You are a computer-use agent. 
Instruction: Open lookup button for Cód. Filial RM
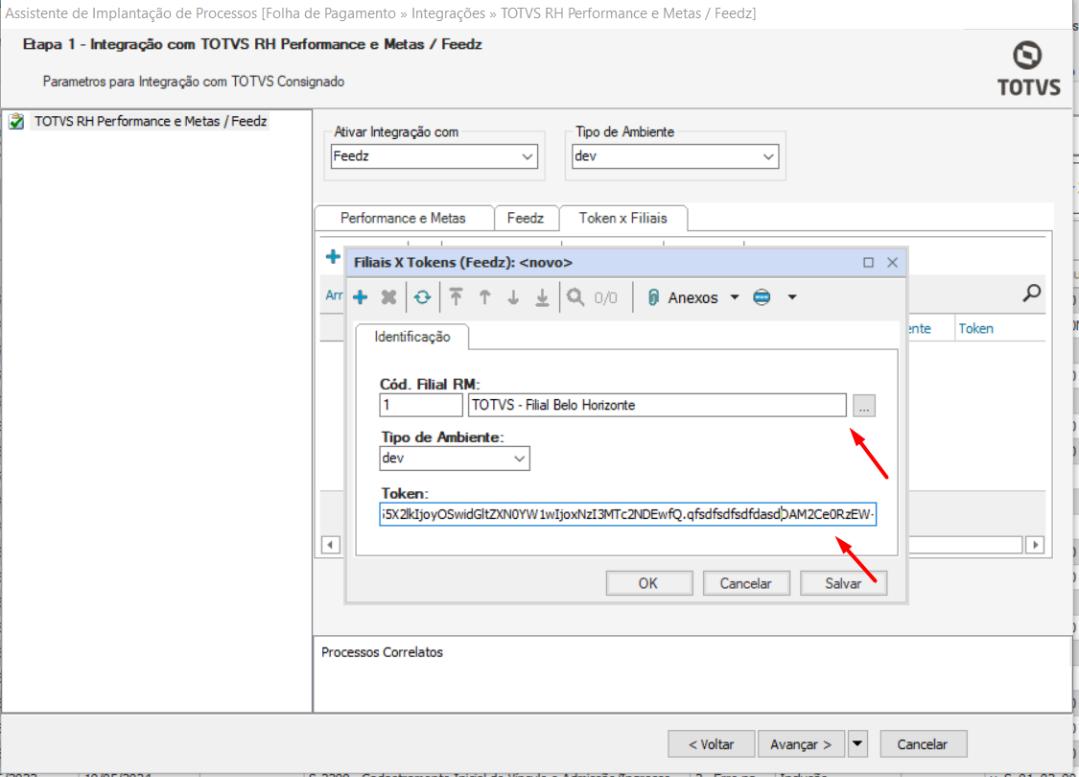[863, 406]
